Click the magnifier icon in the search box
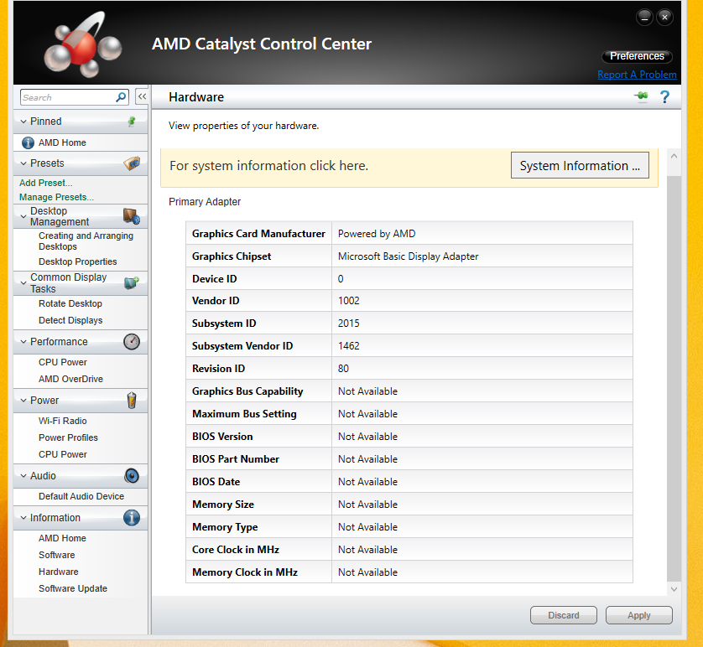This screenshot has height=647, width=703. tap(121, 97)
